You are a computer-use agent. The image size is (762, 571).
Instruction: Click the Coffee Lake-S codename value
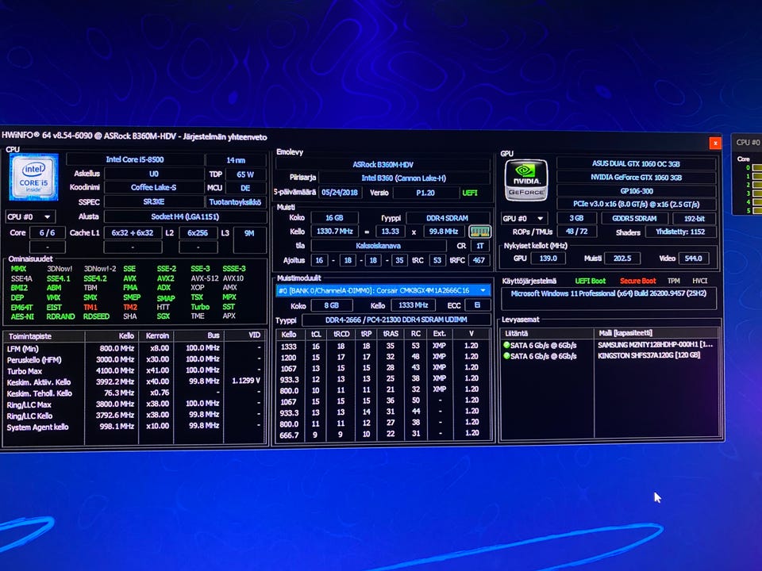click(153, 187)
